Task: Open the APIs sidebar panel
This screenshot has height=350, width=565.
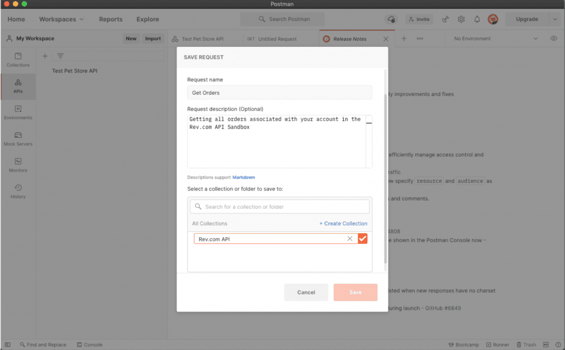Action: pyautogui.click(x=18, y=87)
